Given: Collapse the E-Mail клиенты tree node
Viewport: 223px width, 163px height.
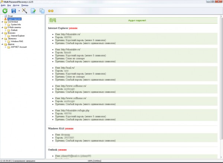Looking at the screenshot, I should [x=2, y=27].
